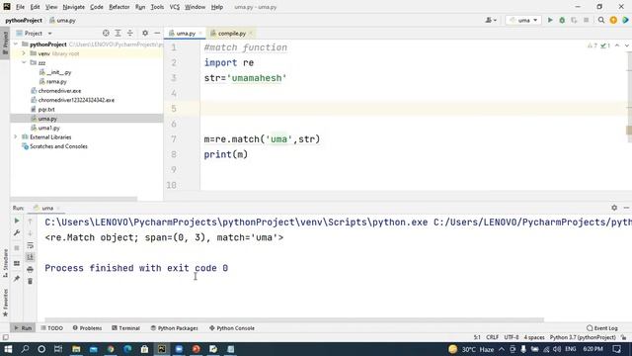
Task: Open the uma run configuration dropdown
Action: [523, 20]
